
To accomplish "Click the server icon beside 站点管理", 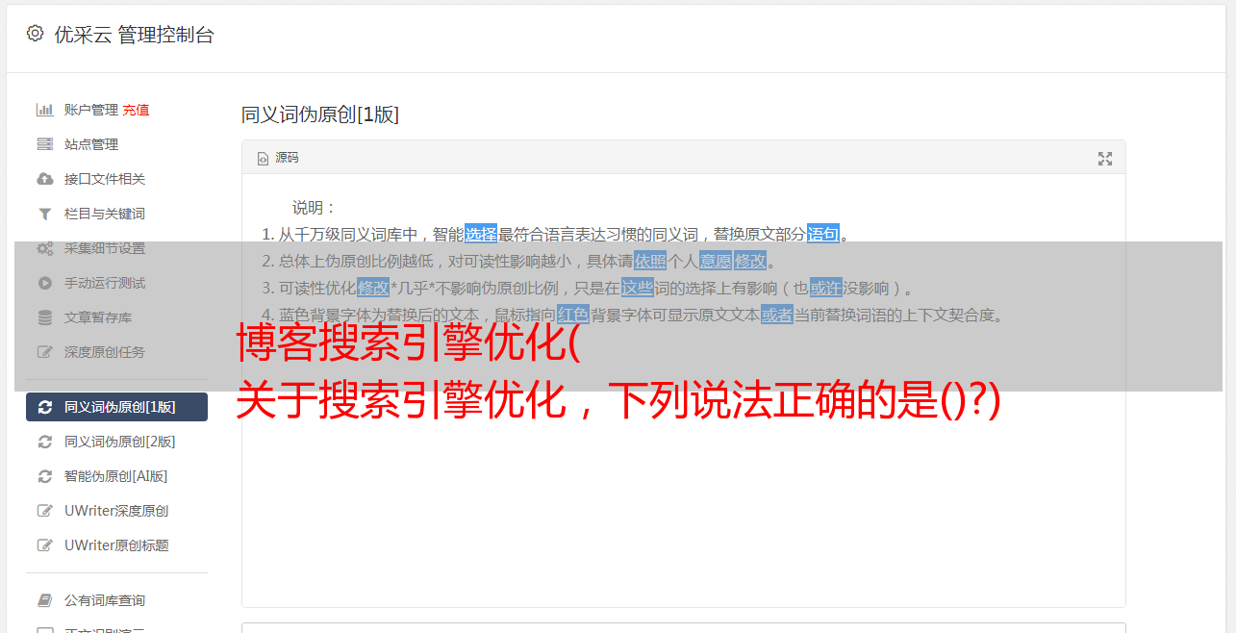I will 44,144.
